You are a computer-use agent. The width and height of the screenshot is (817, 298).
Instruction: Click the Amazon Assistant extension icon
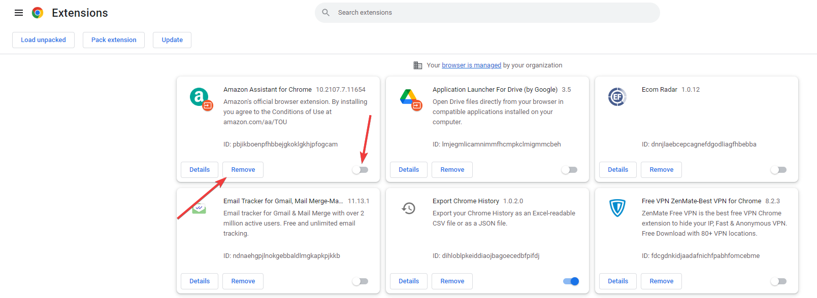pyautogui.click(x=200, y=97)
